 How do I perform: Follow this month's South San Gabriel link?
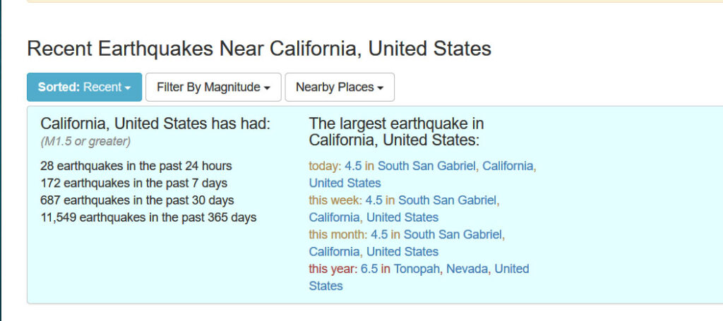coord(453,235)
